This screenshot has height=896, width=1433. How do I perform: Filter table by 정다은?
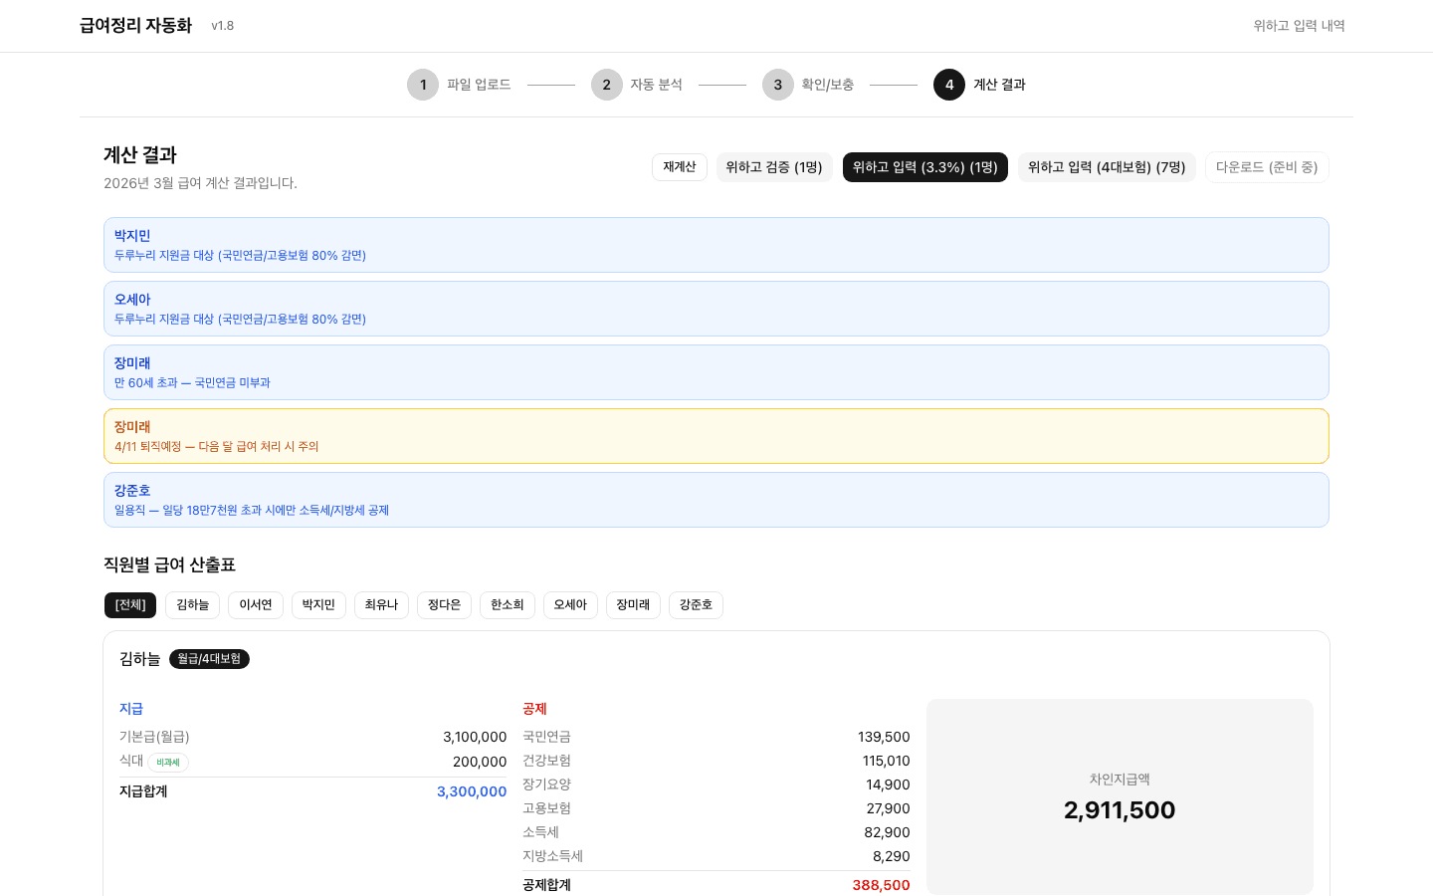(444, 605)
